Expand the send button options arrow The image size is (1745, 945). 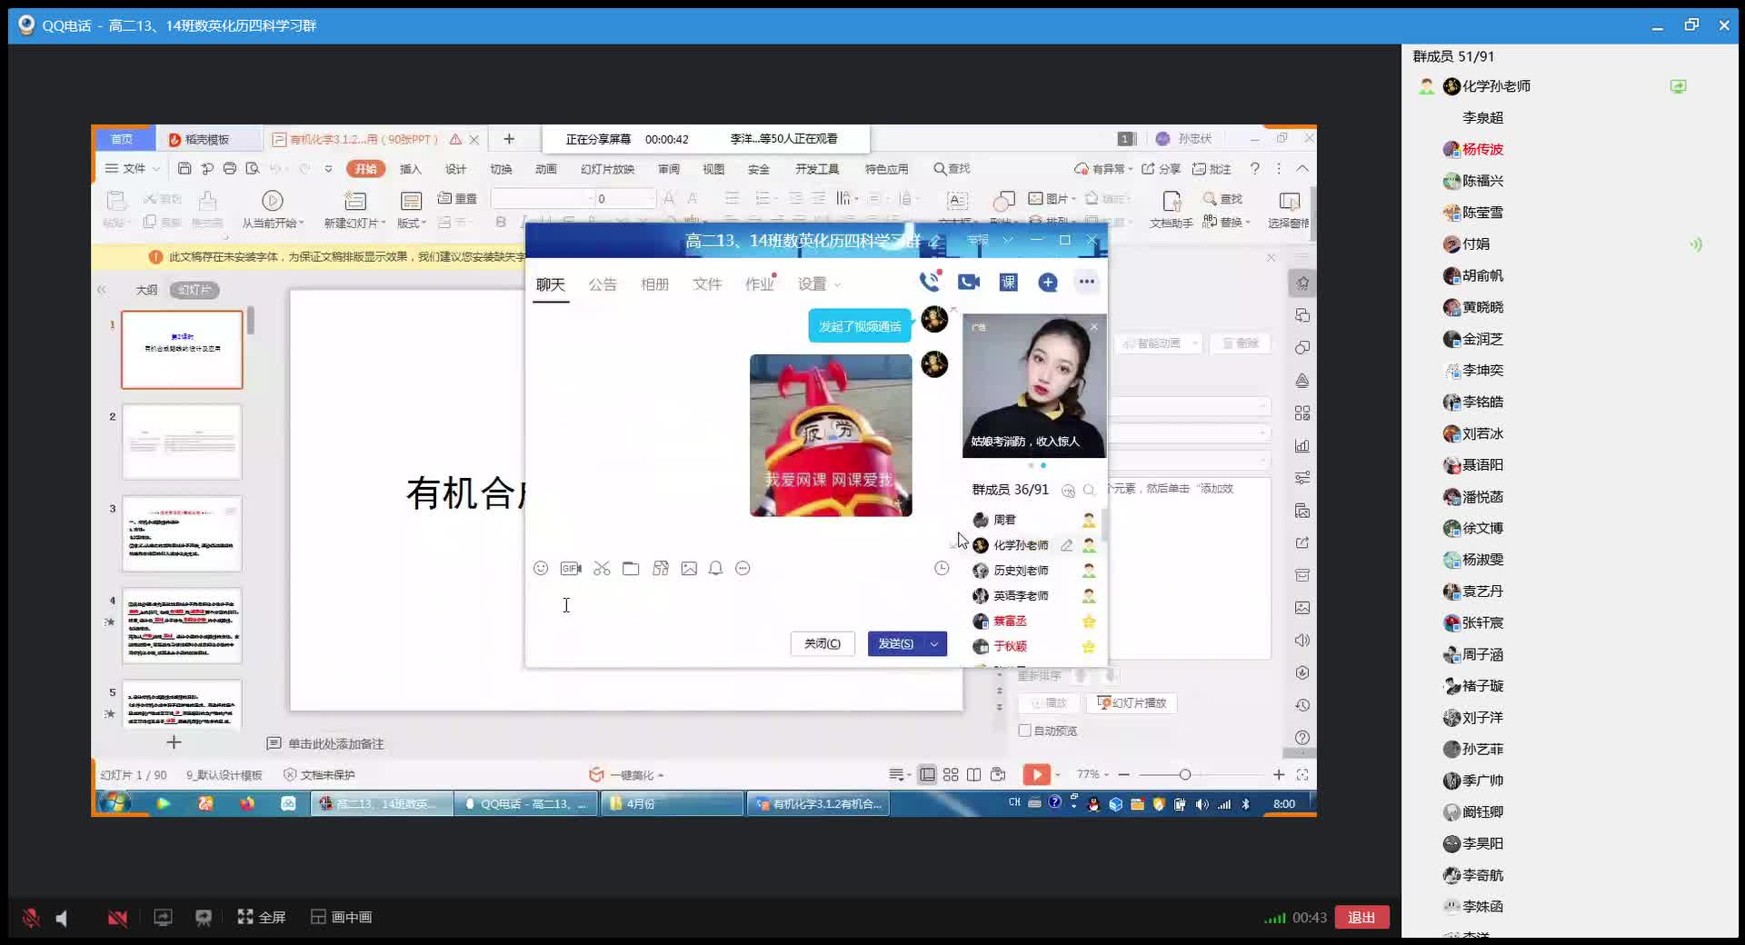click(x=934, y=644)
